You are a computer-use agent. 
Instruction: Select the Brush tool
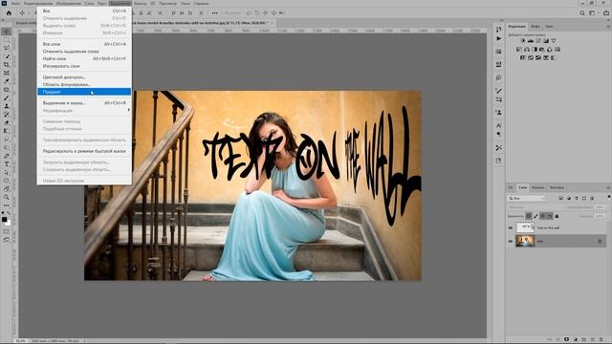click(x=7, y=97)
